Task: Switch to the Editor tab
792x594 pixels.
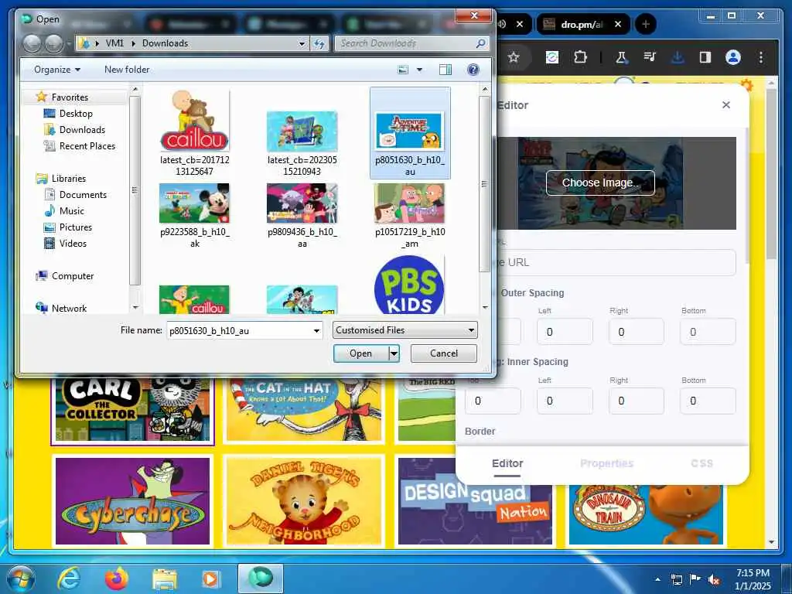Action: tap(507, 463)
